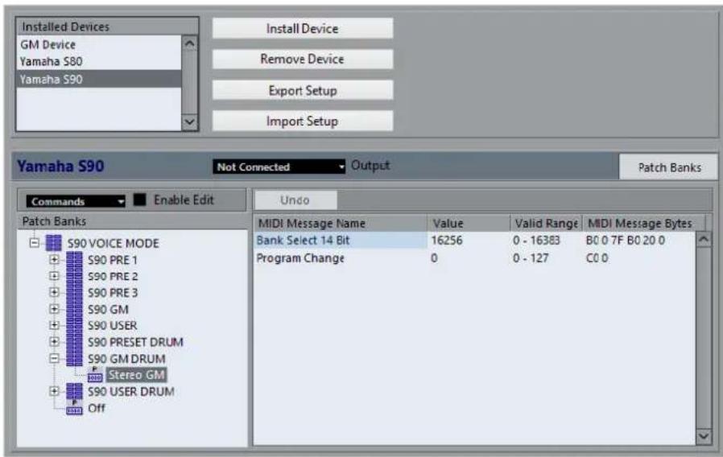Screen dimensions: 723x457
Task: Select the Stereo GM tree item
Action: (x=136, y=375)
